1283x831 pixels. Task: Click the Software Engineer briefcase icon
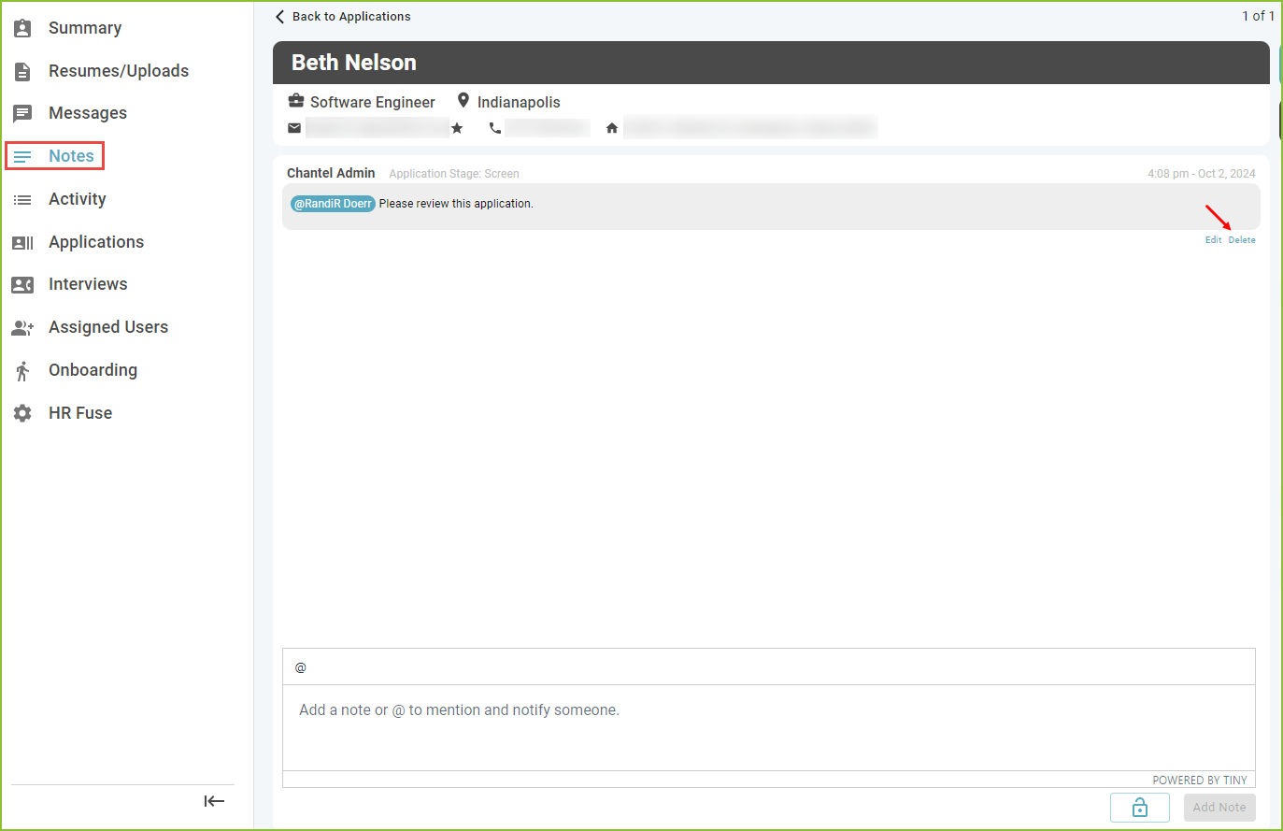(296, 101)
